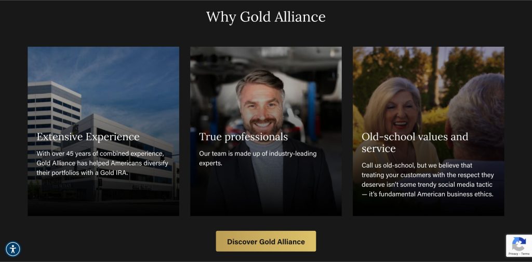
Task: Click the blue car lift behind the bearded man
Action: [312, 112]
